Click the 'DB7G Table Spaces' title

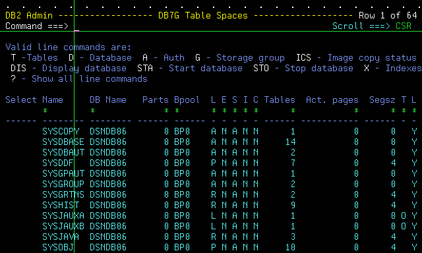[203, 16]
